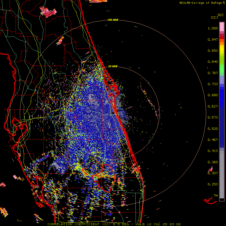
Task: Click the "0.253" scale value
Action: pyautogui.click(x=213, y=184)
